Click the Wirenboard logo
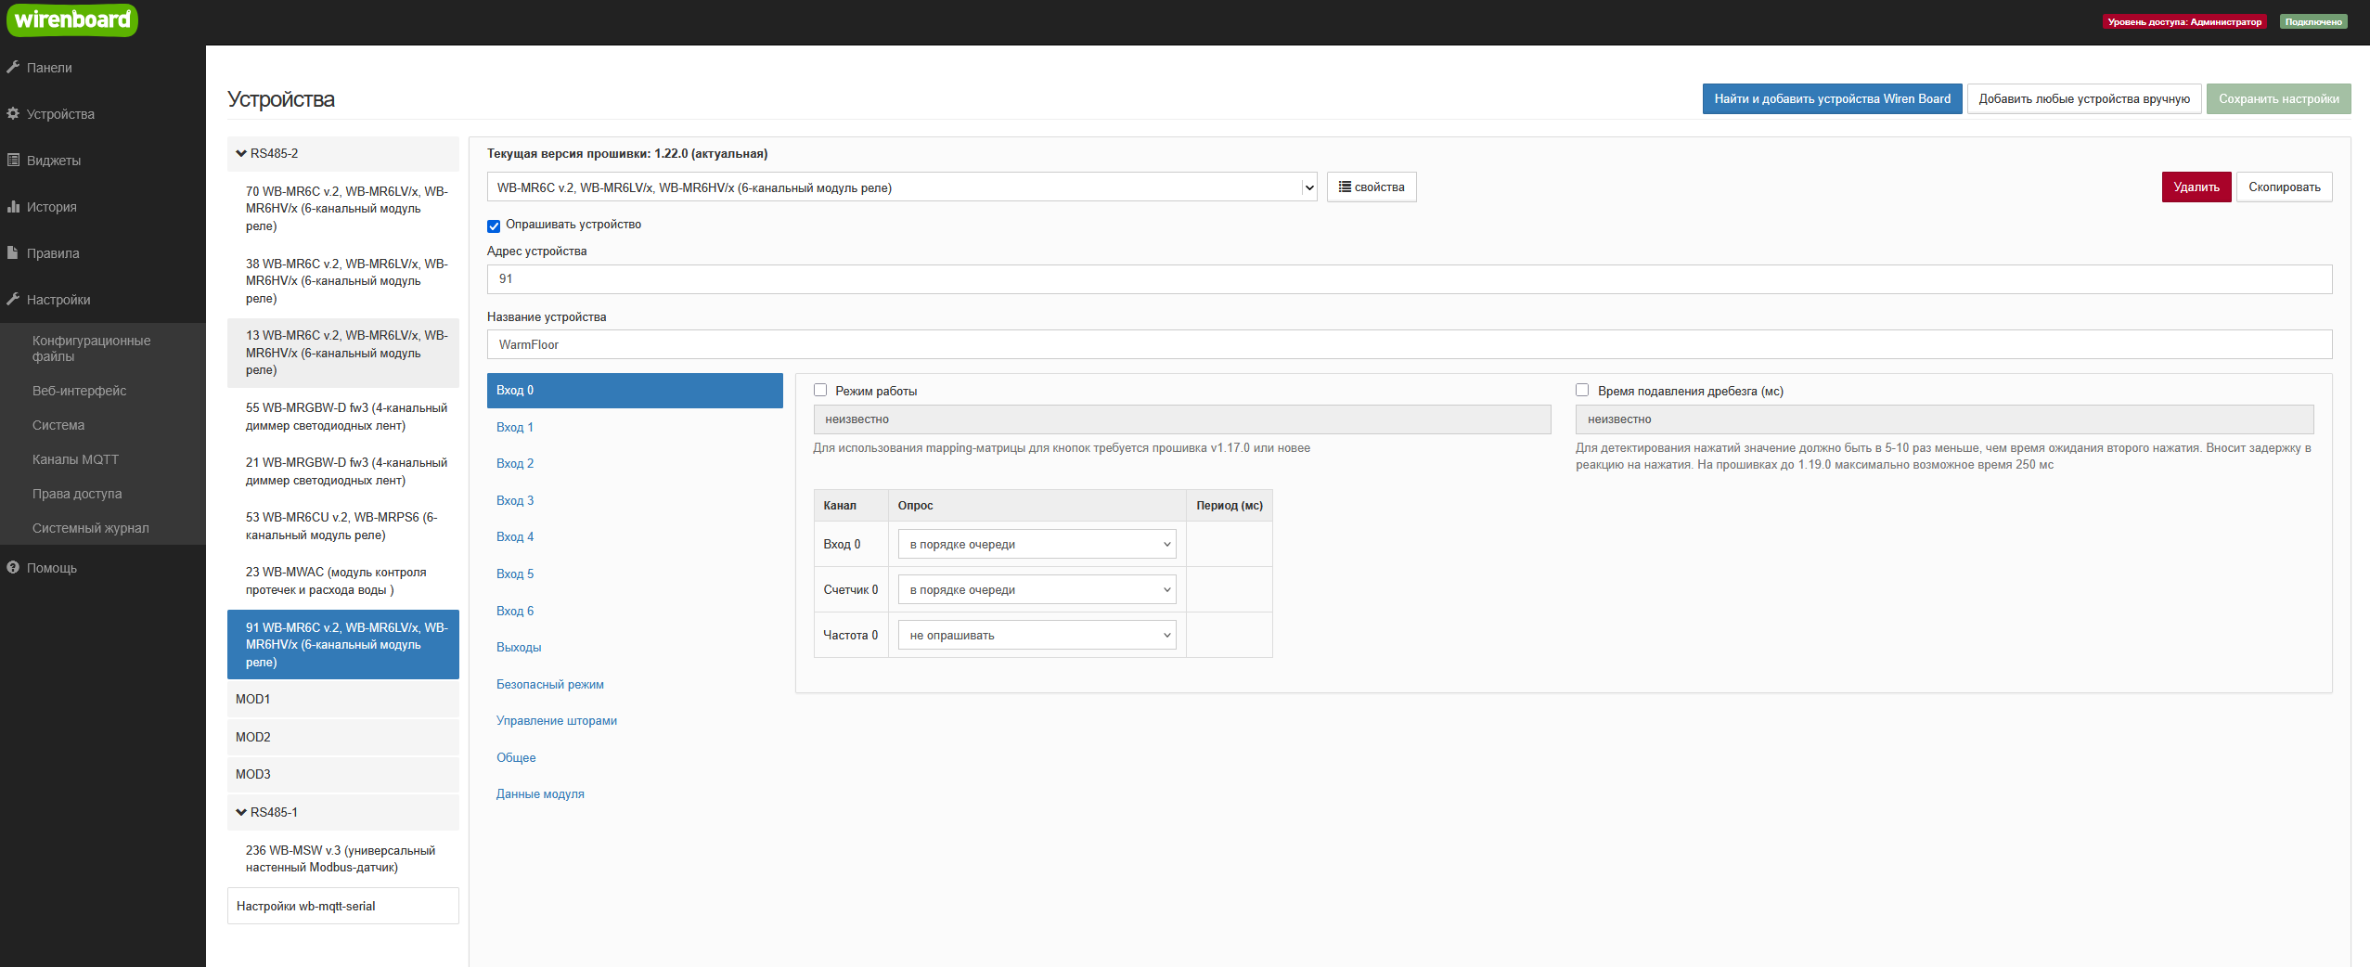The image size is (2370, 967). point(72,19)
